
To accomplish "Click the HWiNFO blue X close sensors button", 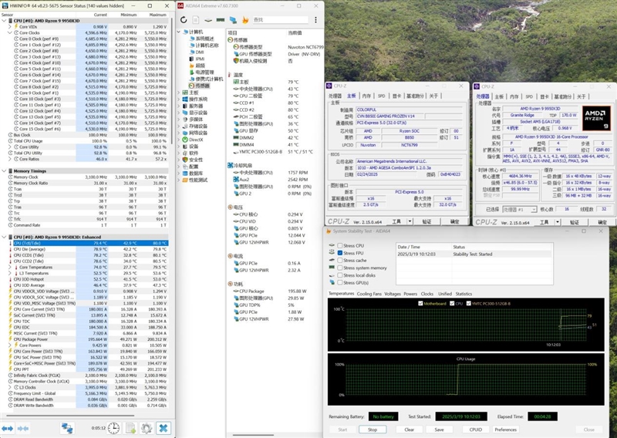I will pyautogui.click(x=164, y=428).
